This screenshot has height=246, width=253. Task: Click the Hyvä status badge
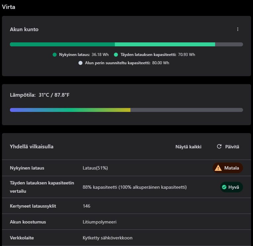(231, 187)
